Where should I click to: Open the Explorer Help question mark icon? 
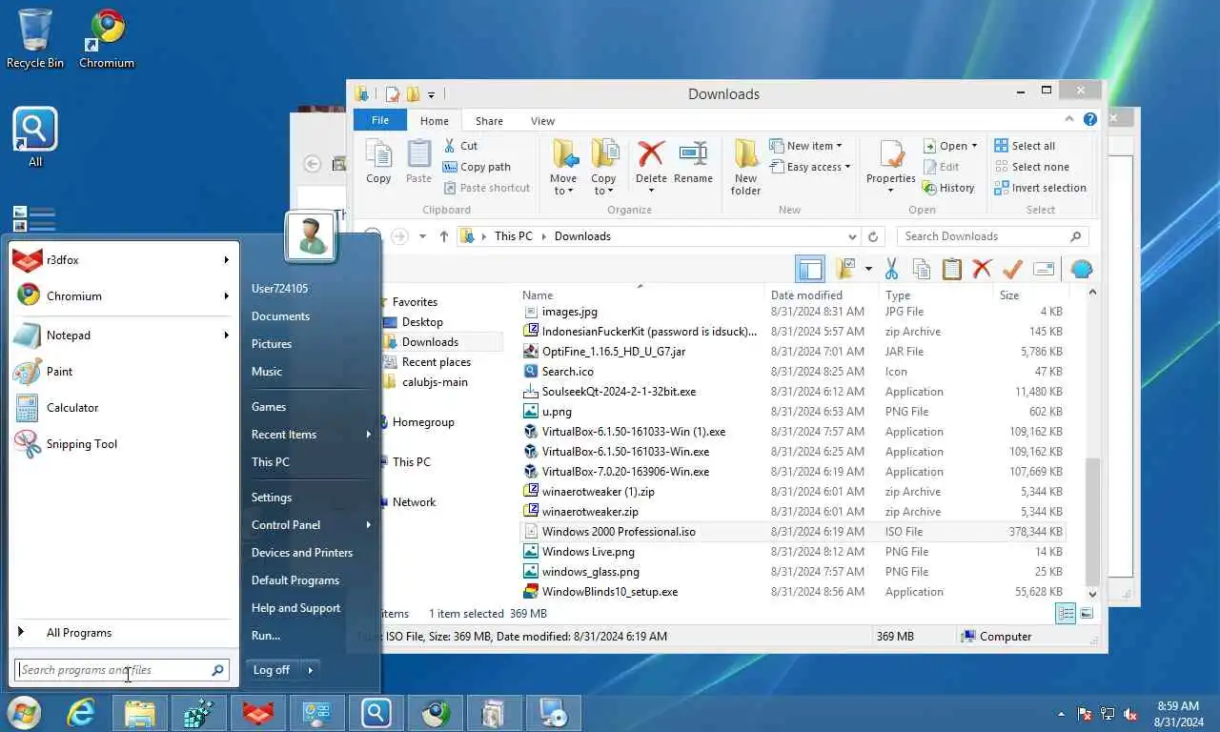pos(1090,120)
